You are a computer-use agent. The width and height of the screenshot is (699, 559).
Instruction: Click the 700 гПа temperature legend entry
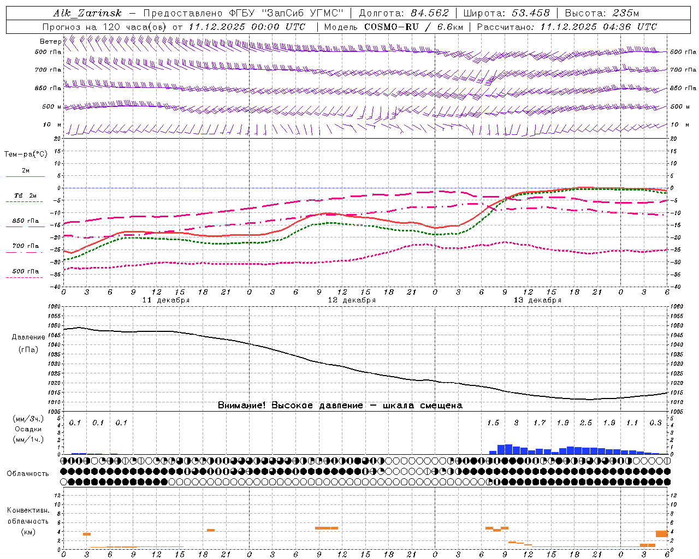click(x=26, y=246)
